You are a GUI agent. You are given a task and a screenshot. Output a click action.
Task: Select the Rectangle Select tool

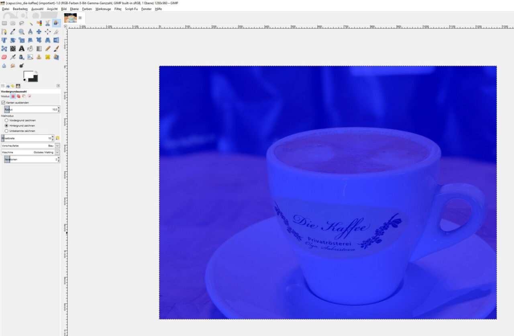4,23
